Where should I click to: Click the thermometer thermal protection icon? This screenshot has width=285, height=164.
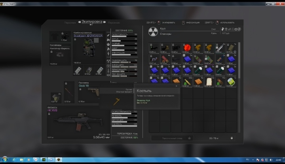108,70
